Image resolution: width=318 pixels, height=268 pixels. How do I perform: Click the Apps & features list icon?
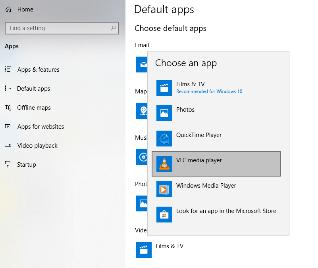pos(8,69)
